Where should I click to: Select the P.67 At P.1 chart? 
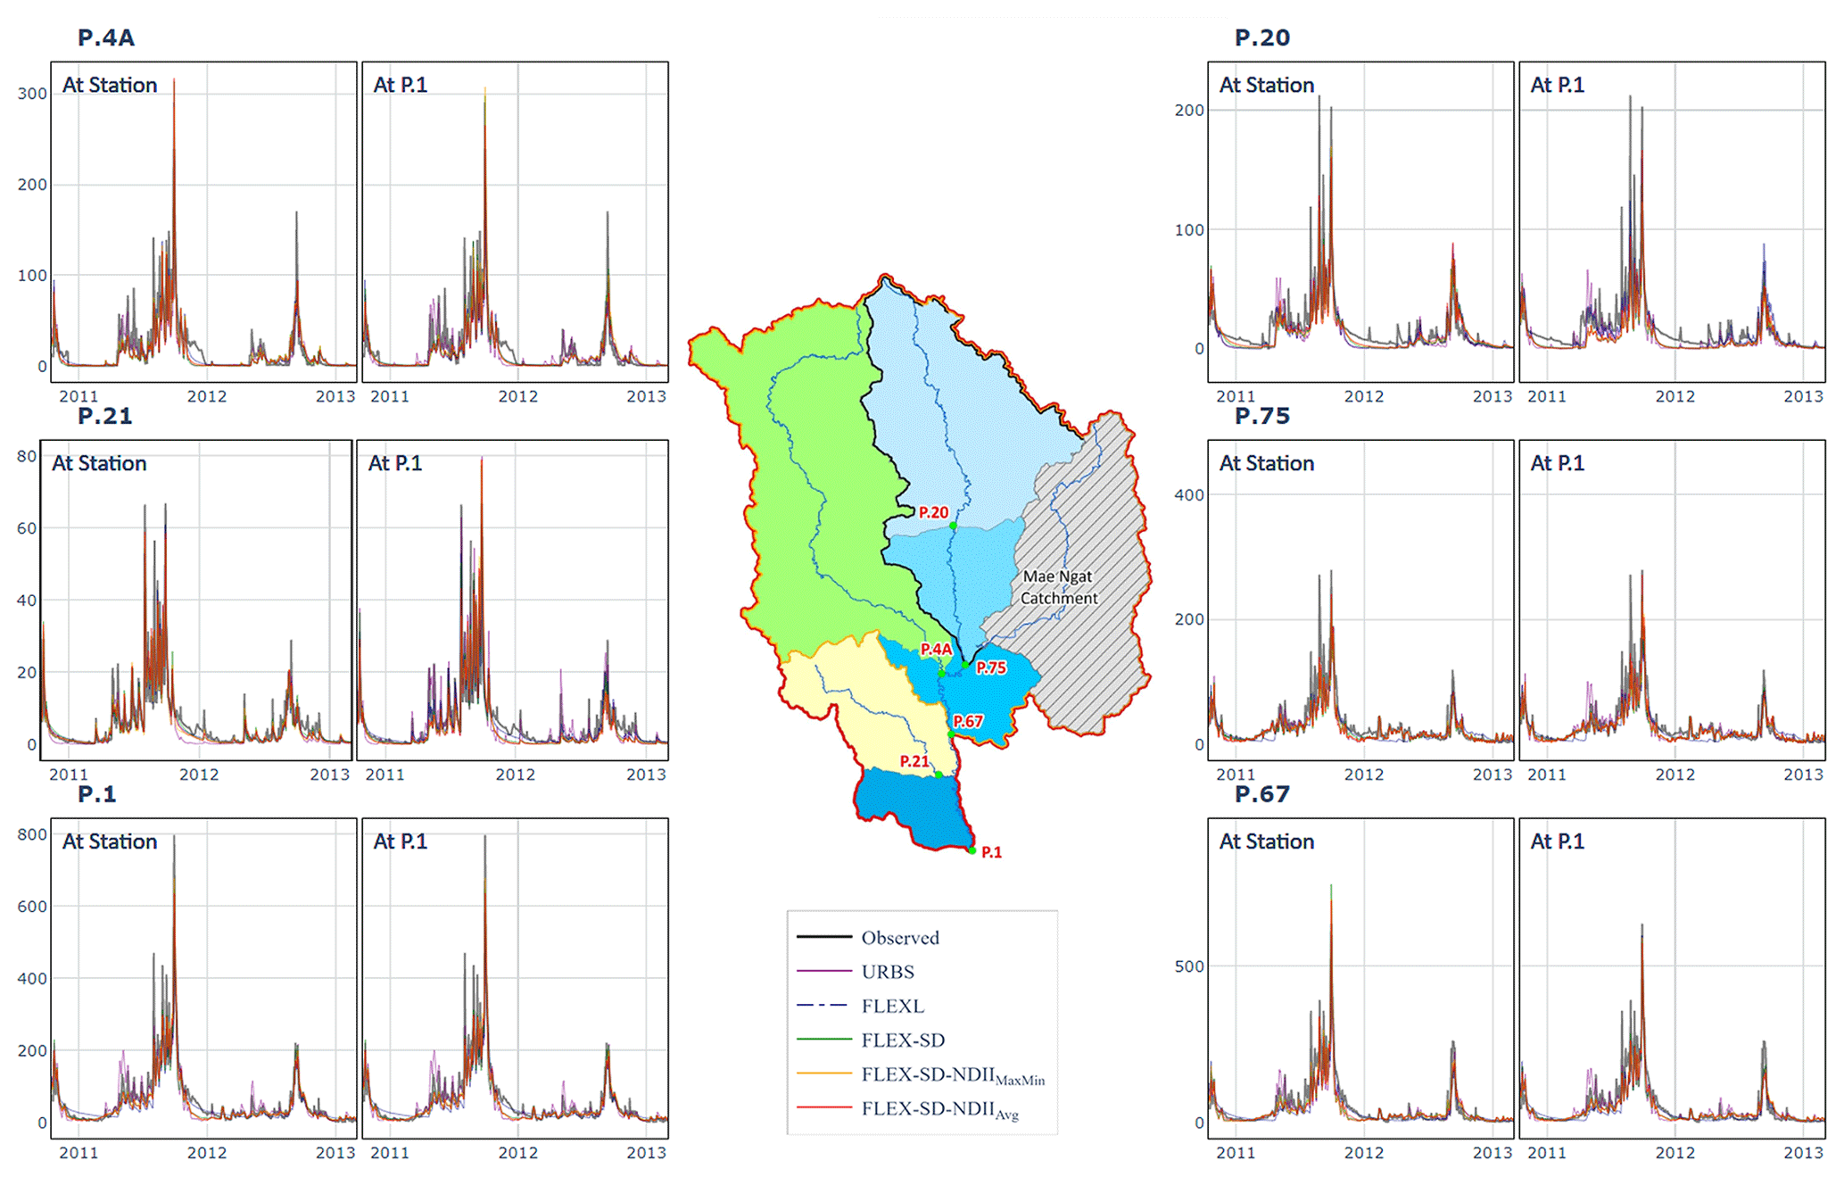(x=1672, y=977)
